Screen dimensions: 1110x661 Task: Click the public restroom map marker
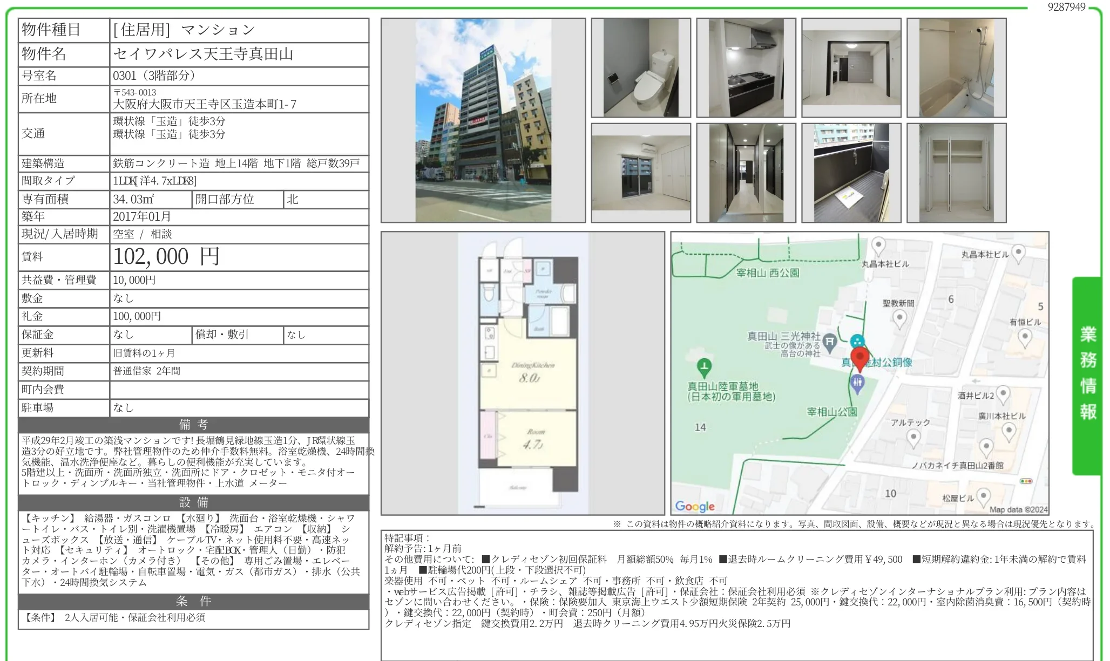pyautogui.click(x=857, y=383)
